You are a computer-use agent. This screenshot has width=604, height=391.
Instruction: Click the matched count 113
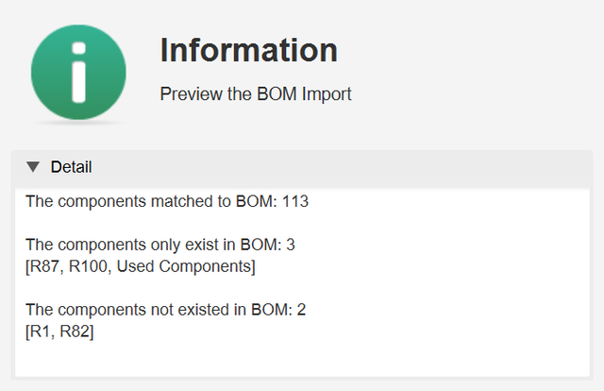tap(295, 201)
